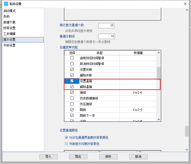Open the 启动模式 settings page
The width and height of the screenshot is (191, 164).
[x=10, y=11]
